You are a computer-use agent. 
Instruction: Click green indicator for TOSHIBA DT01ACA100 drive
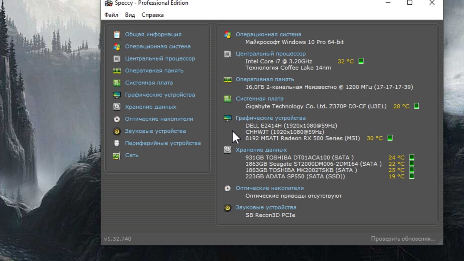pos(412,157)
